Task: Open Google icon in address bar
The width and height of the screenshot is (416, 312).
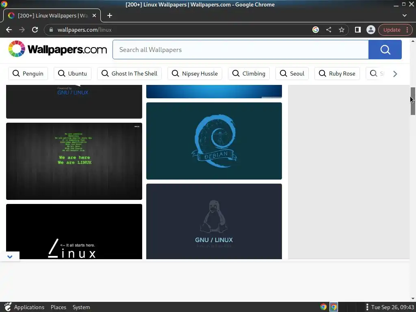Action: point(315,30)
